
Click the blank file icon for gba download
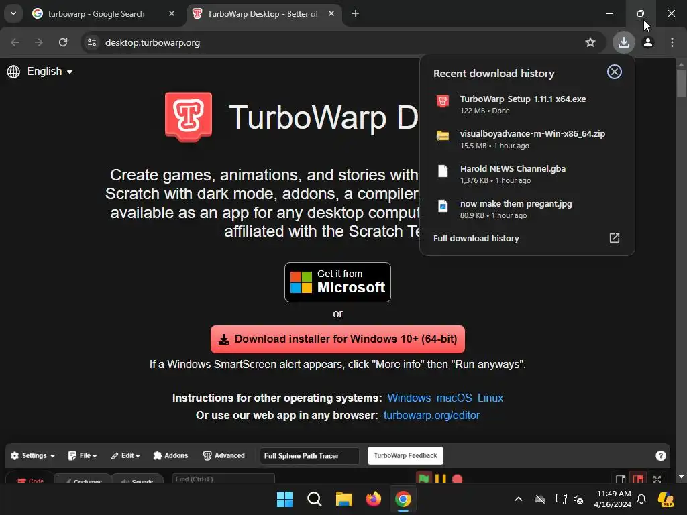443,171
